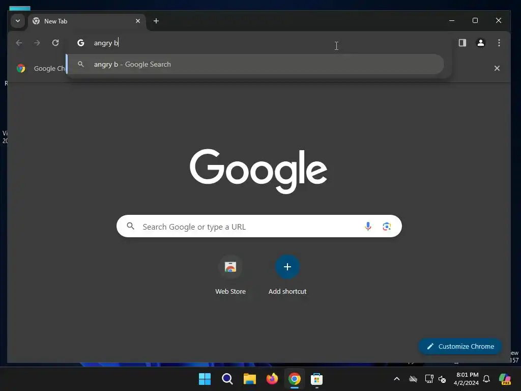
Task: Open the Windows Start menu
Action: pyautogui.click(x=205, y=379)
